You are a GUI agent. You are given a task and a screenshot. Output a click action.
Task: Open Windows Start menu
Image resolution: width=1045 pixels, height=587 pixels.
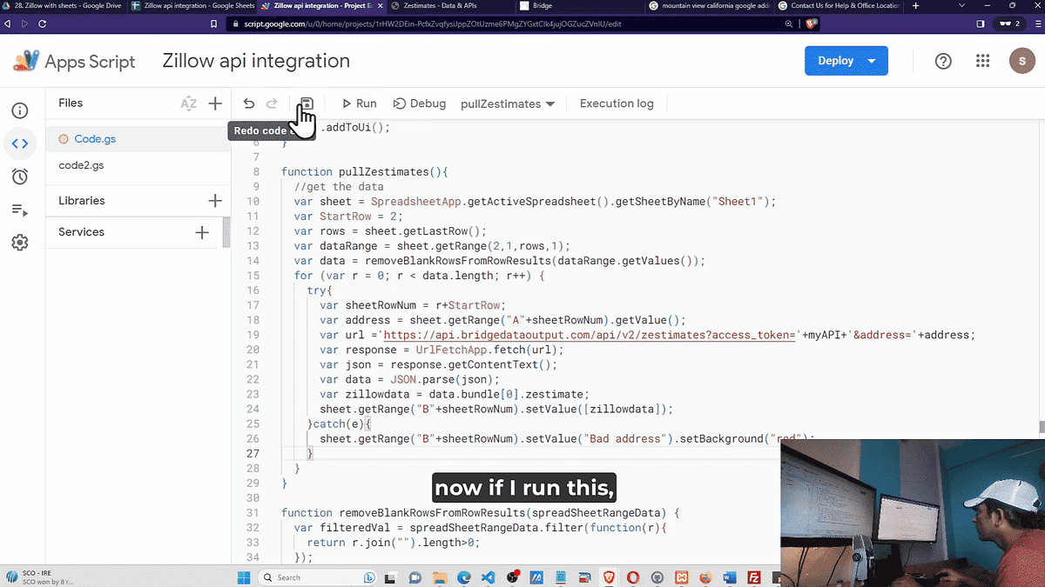click(x=244, y=577)
